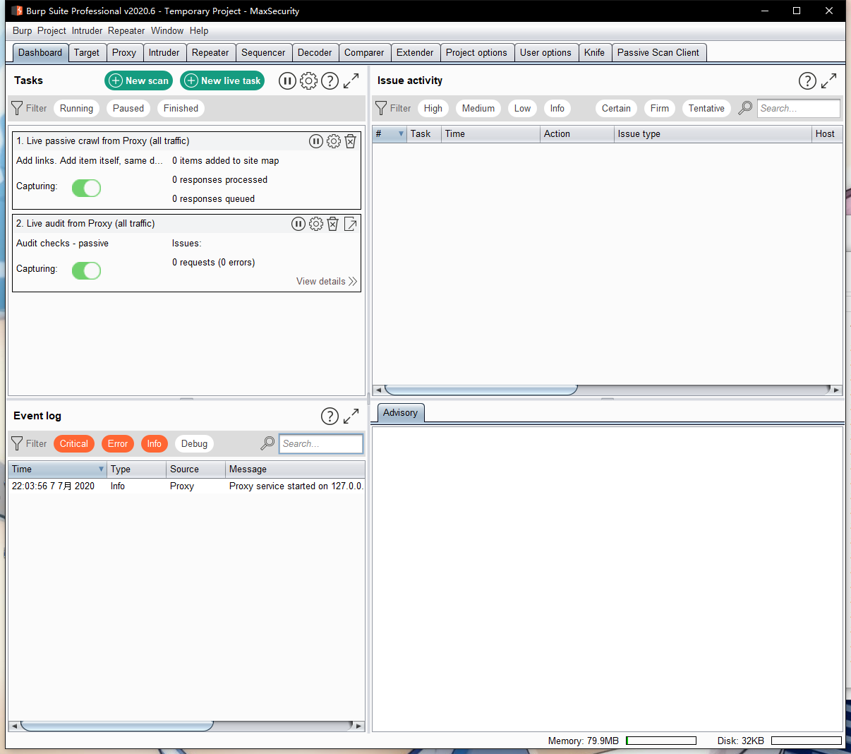Click the Issue activity Filter funnel icon
Screen dimensions: 851x754
[381, 108]
